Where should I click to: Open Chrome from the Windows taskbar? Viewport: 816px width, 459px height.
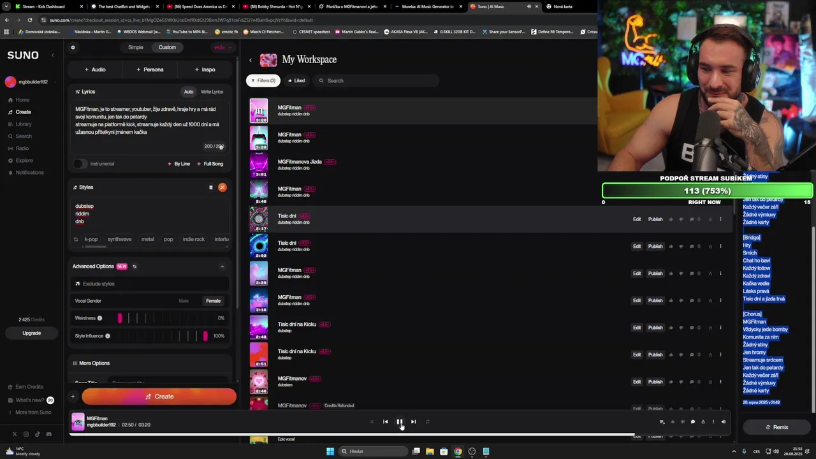(458, 451)
